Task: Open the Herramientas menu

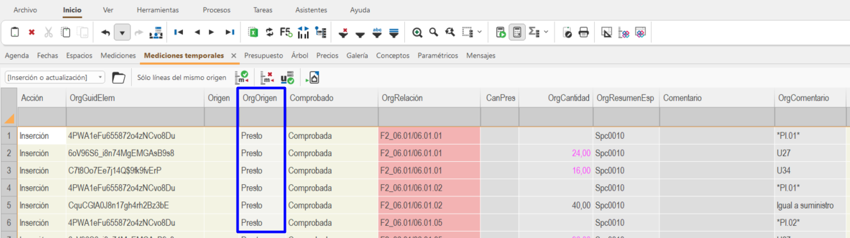Action: 158,10
